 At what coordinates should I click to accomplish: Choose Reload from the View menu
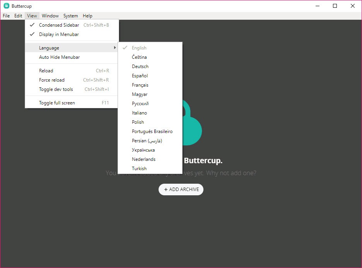72,71
